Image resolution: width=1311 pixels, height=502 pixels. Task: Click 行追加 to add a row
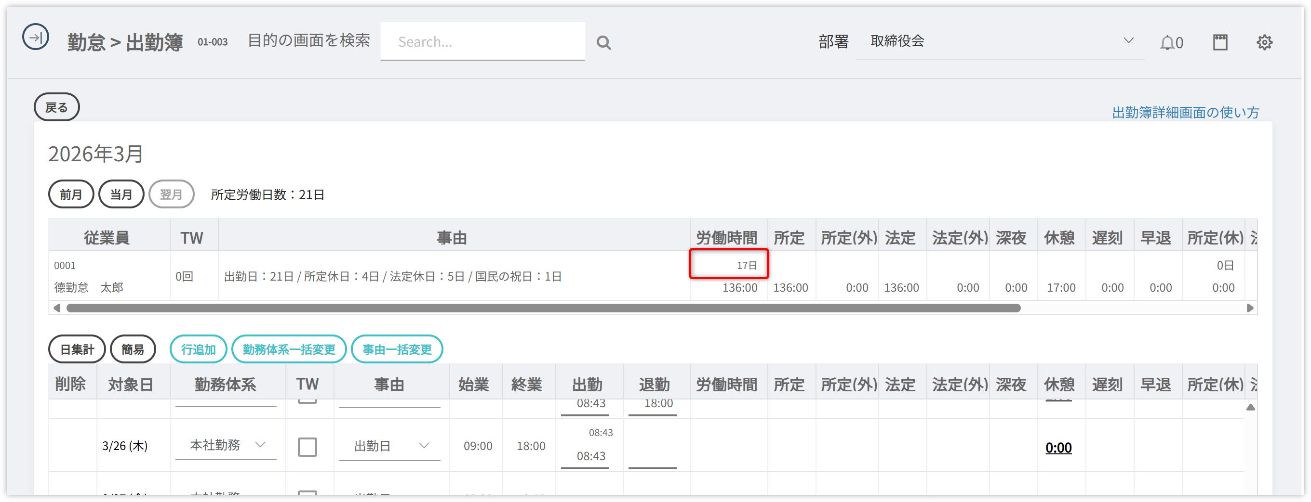pos(198,349)
